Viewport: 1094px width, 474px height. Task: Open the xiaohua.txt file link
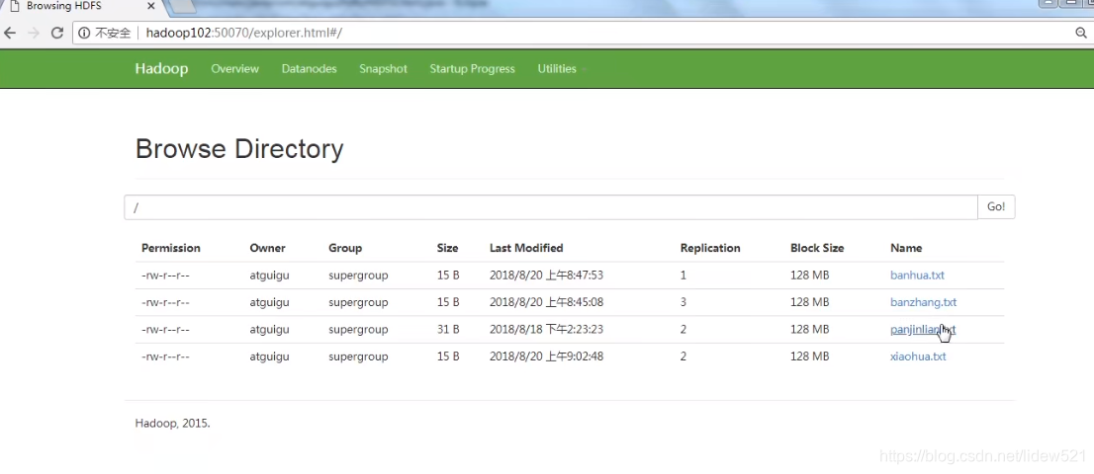pos(918,356)
